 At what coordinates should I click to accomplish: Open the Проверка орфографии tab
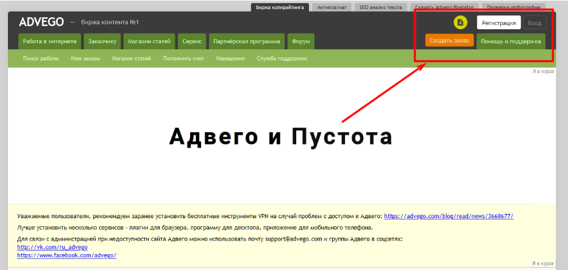point(514,7)
